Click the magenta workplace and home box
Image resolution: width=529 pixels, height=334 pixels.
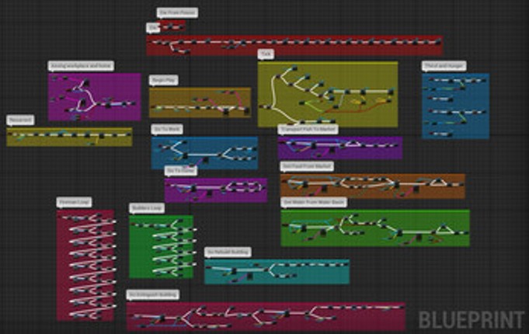click(x=95, y=97)
